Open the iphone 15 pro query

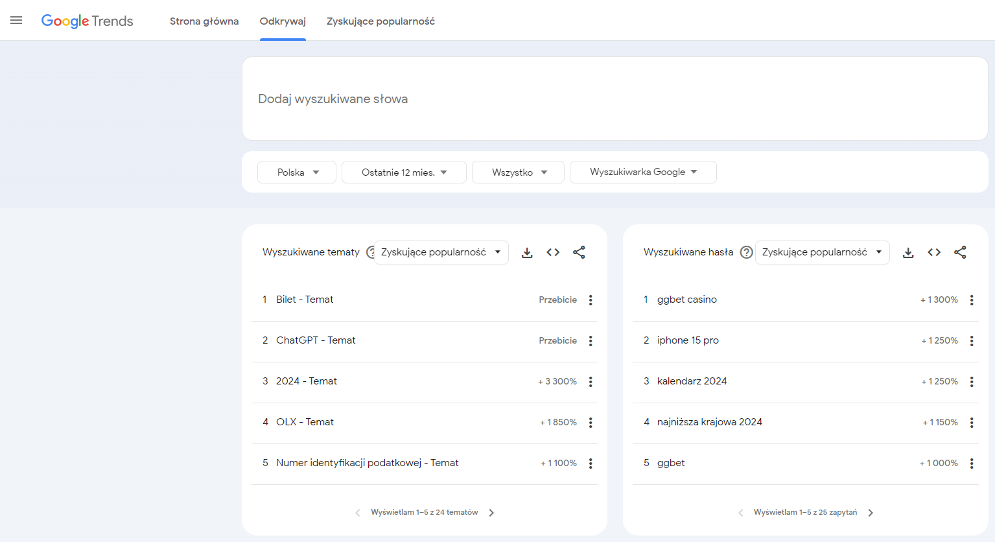688,340
